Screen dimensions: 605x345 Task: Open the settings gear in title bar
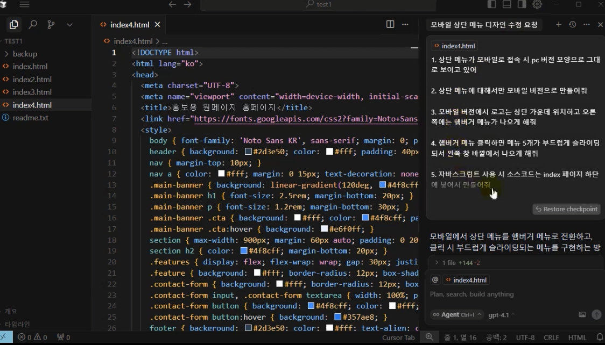click(x=537, y=4)
